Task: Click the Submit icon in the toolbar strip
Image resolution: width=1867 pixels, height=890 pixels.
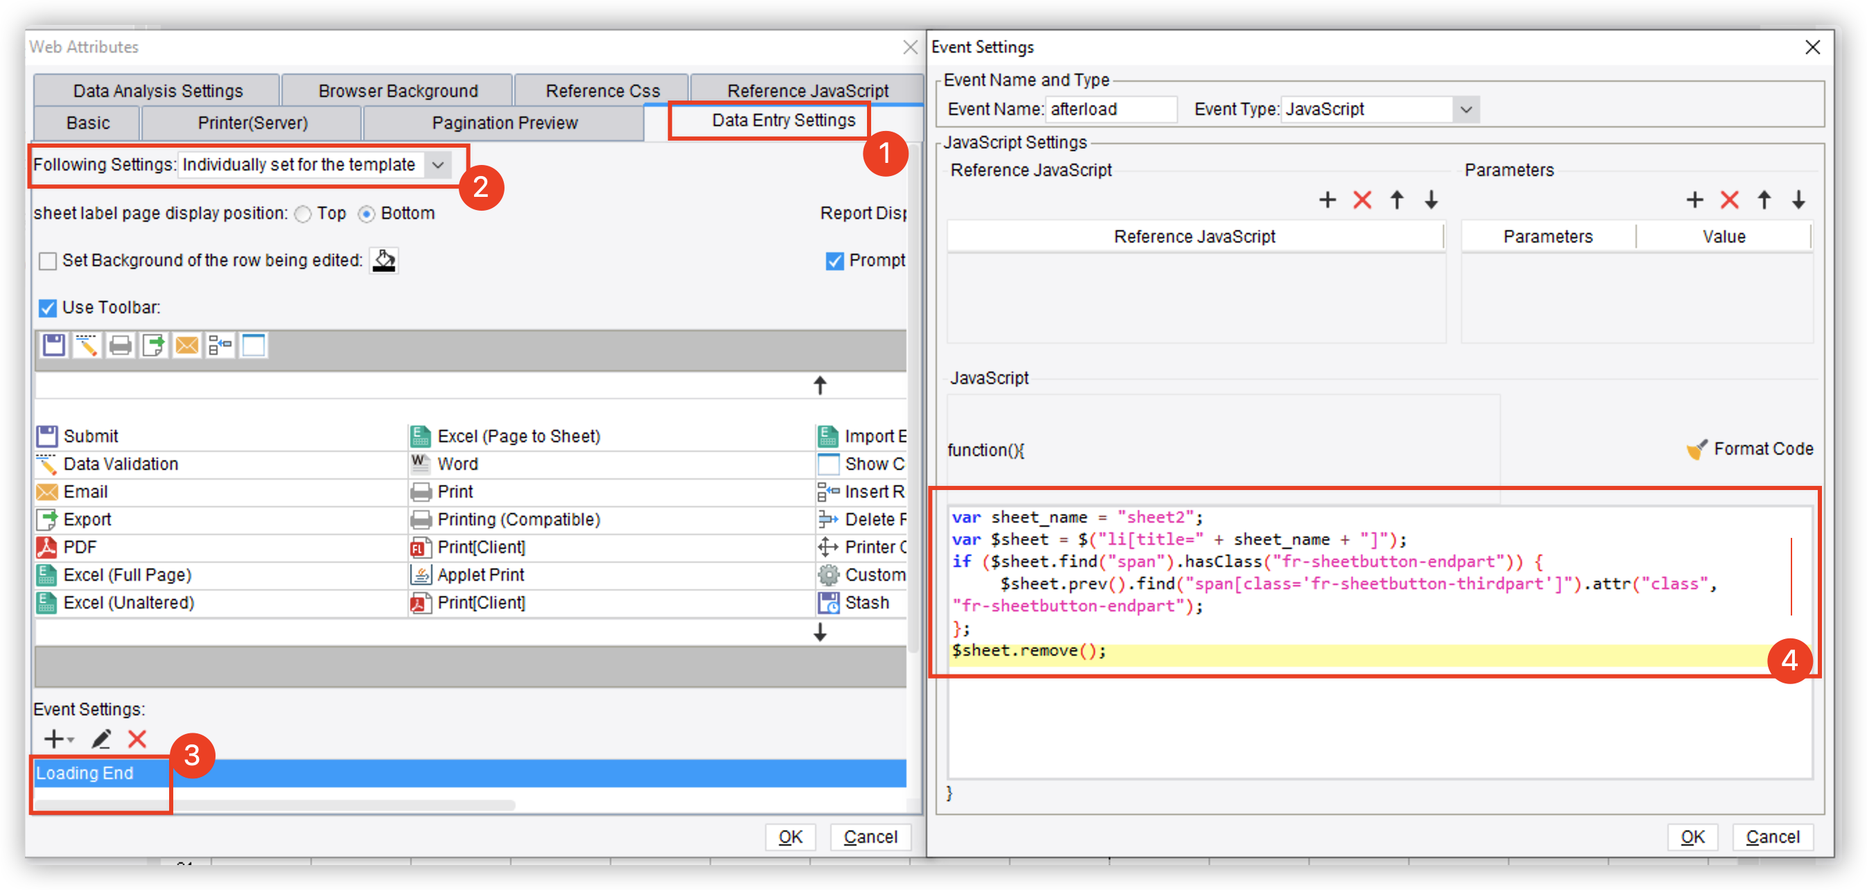Action: point(53,346)
